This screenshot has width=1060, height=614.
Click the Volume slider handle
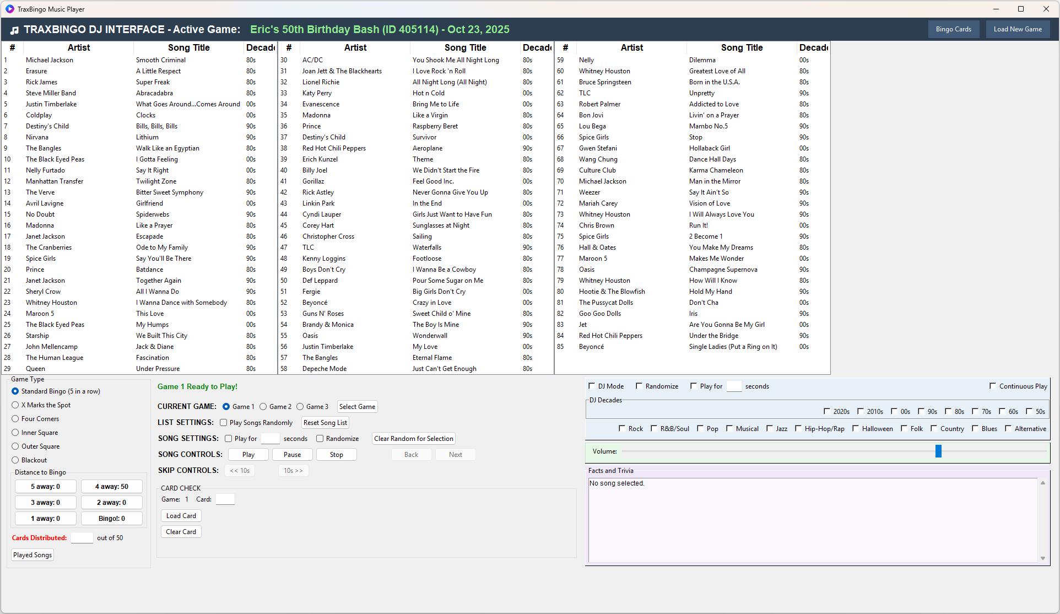pos(938,451)
